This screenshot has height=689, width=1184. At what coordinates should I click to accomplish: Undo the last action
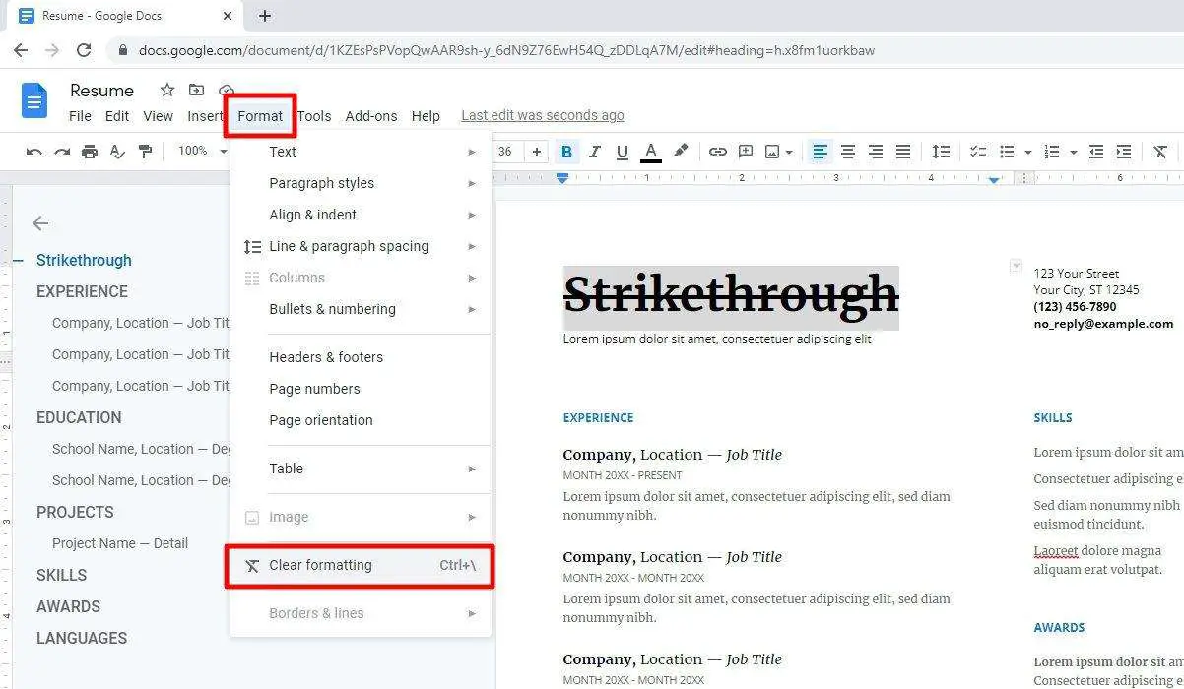pos(34,152)
